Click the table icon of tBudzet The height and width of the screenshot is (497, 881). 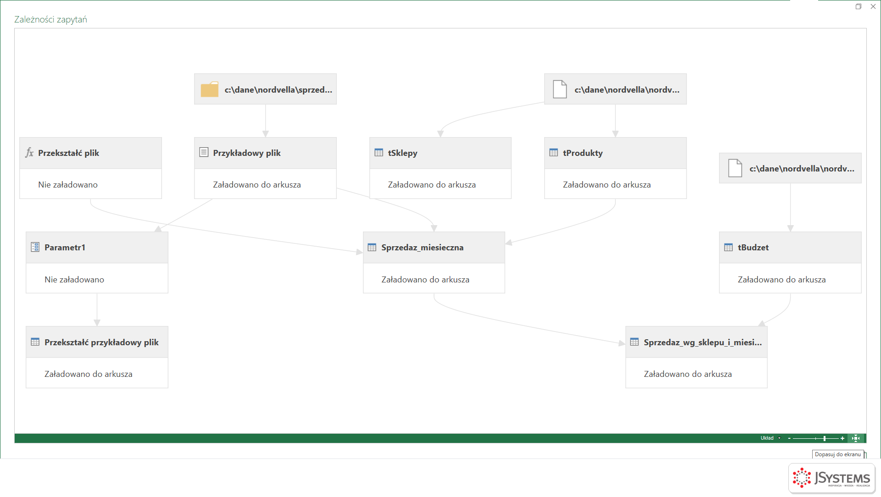[x=729, y=247]
